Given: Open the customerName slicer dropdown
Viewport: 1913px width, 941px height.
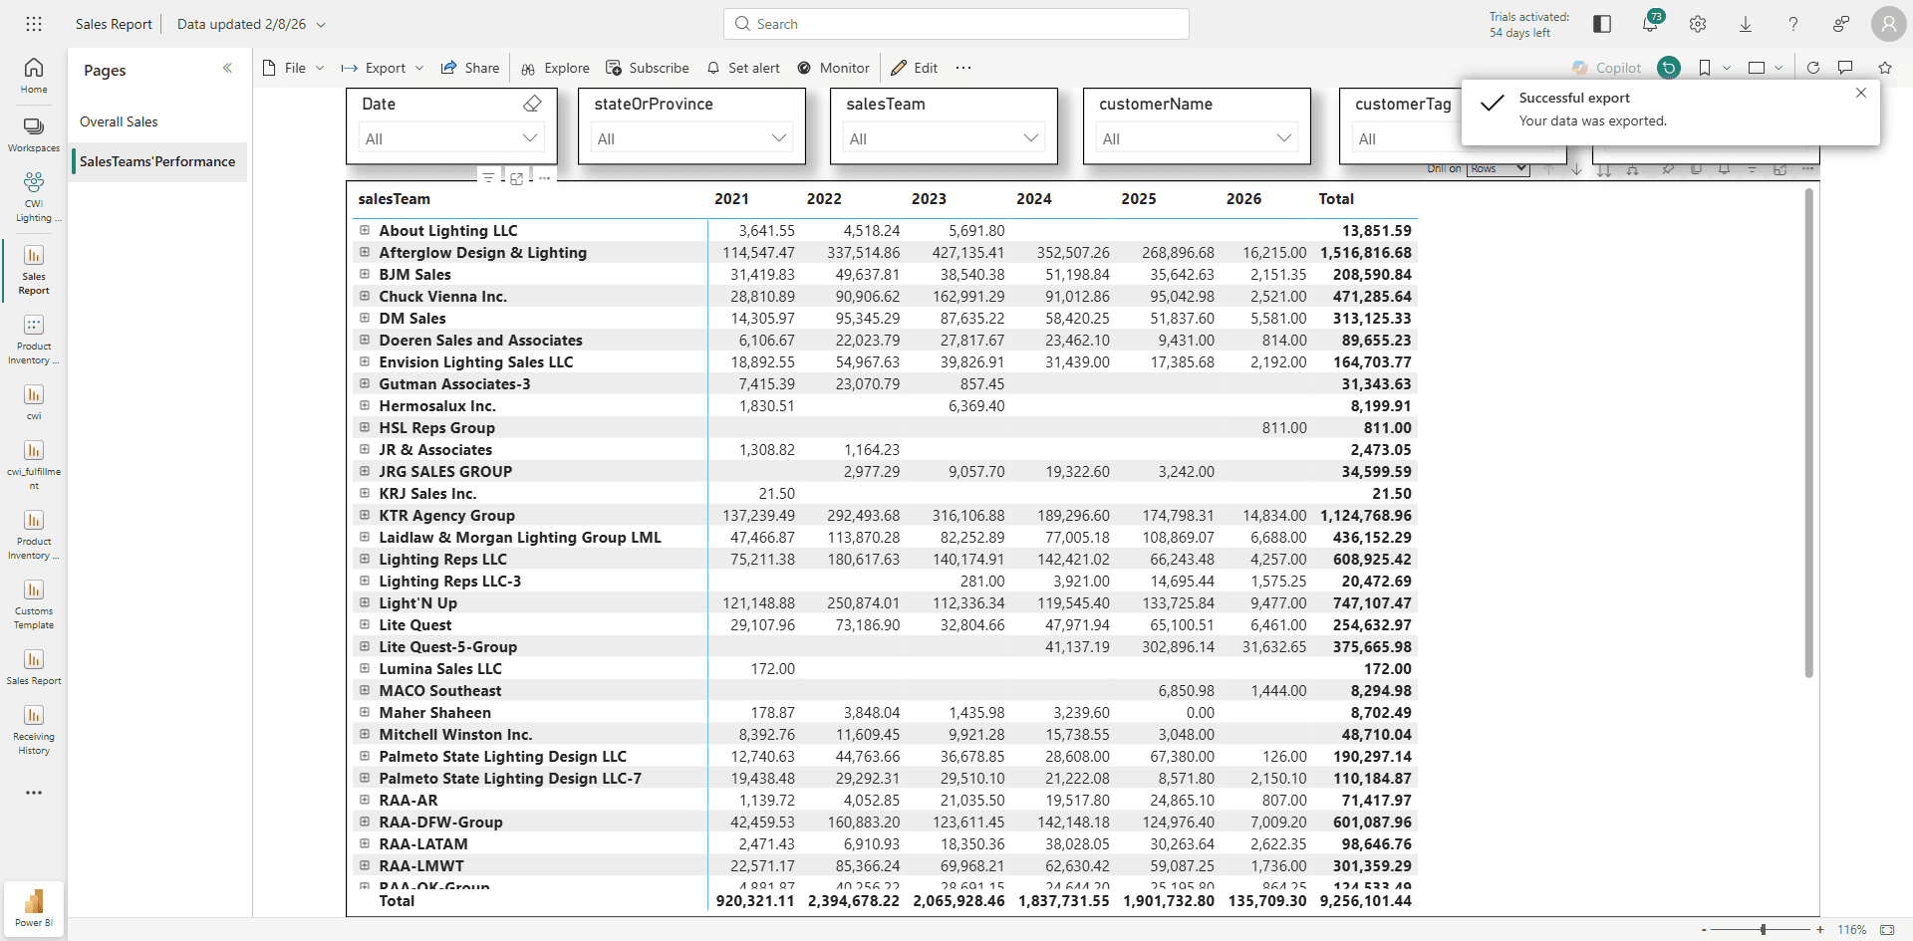Looking at the screenshot, I should [x=1198, y=138].
